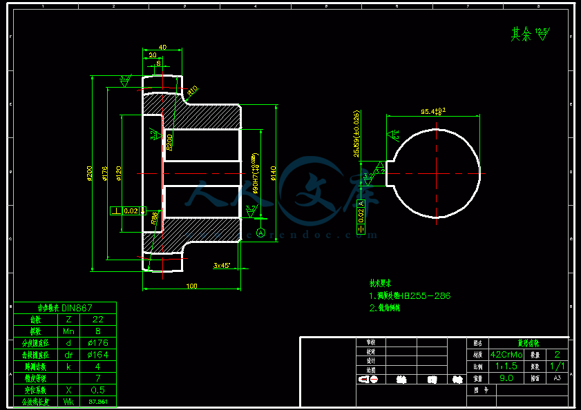Click the 3.2 roughness symbol near the 95.4 dimension
This screenshot has height=410, width=581.
click(393, 135)
